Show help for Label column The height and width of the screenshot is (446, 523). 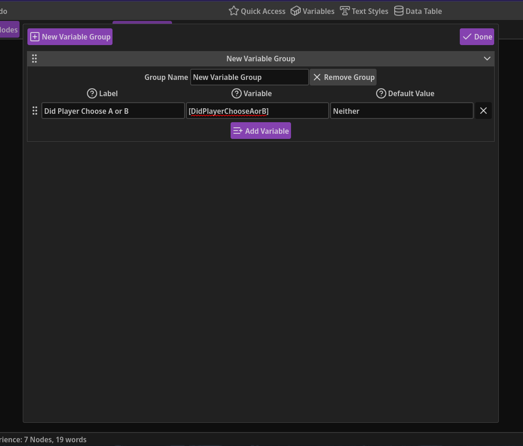point(92,93)
